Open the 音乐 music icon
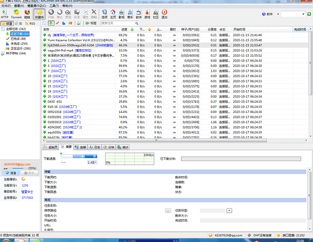 click(x=130, y=14)
